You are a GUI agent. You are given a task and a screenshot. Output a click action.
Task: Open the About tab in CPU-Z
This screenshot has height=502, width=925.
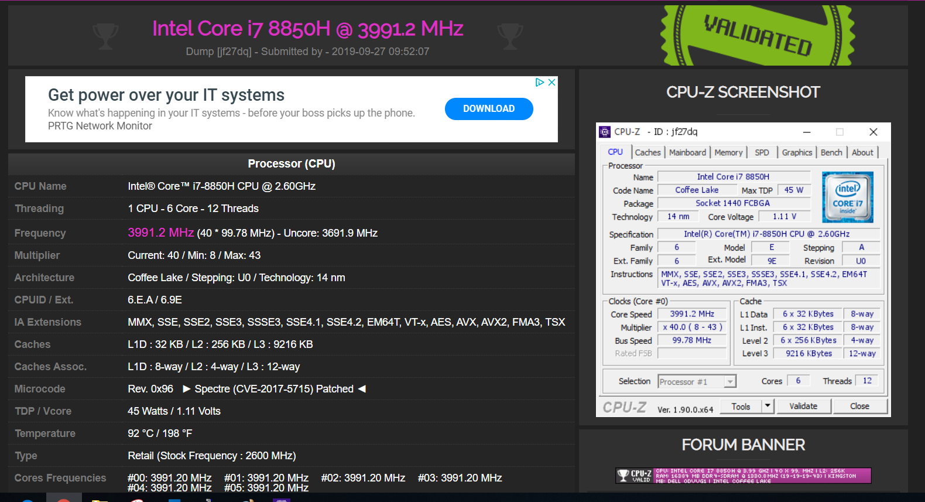pos(862,152)
